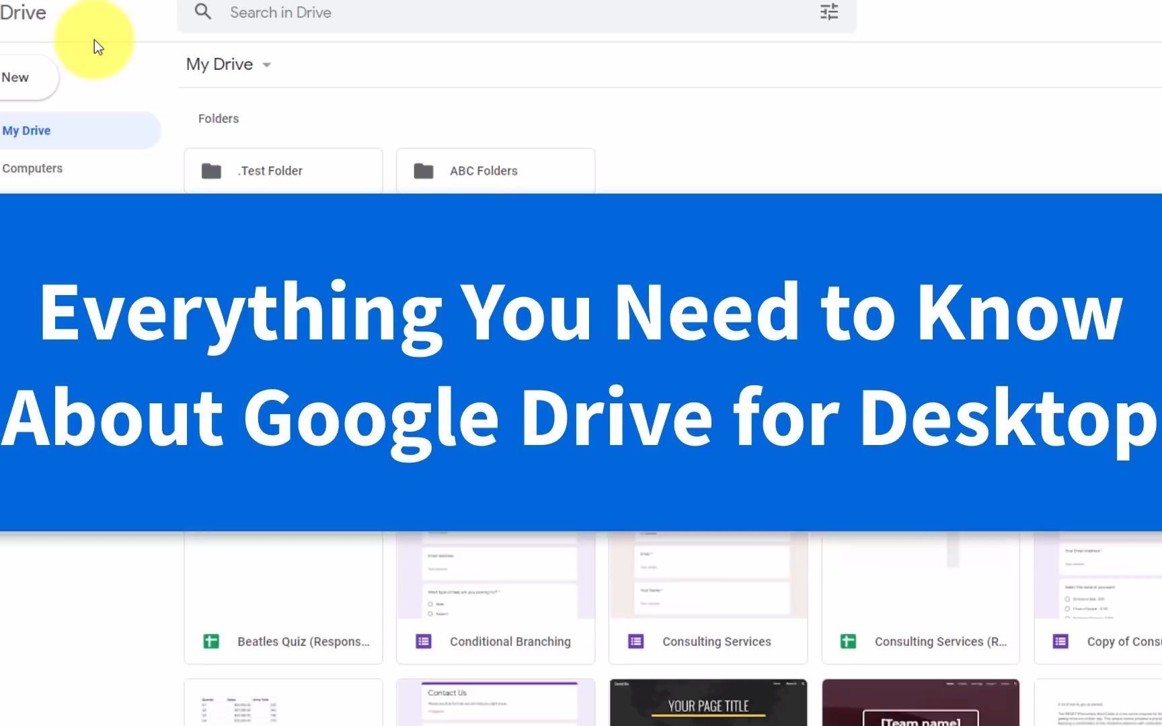Open Computers in the sidebar

[x=32, y=168]
